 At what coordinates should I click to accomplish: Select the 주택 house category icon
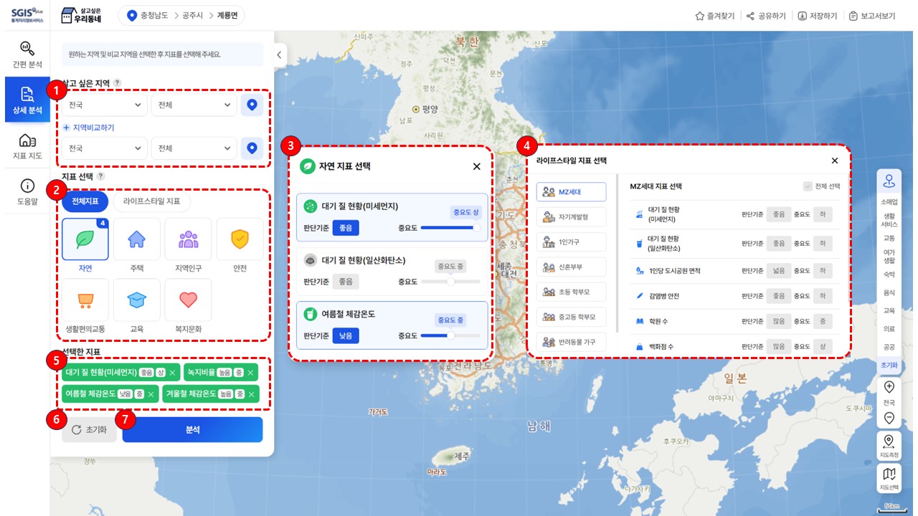pos(136,240)
